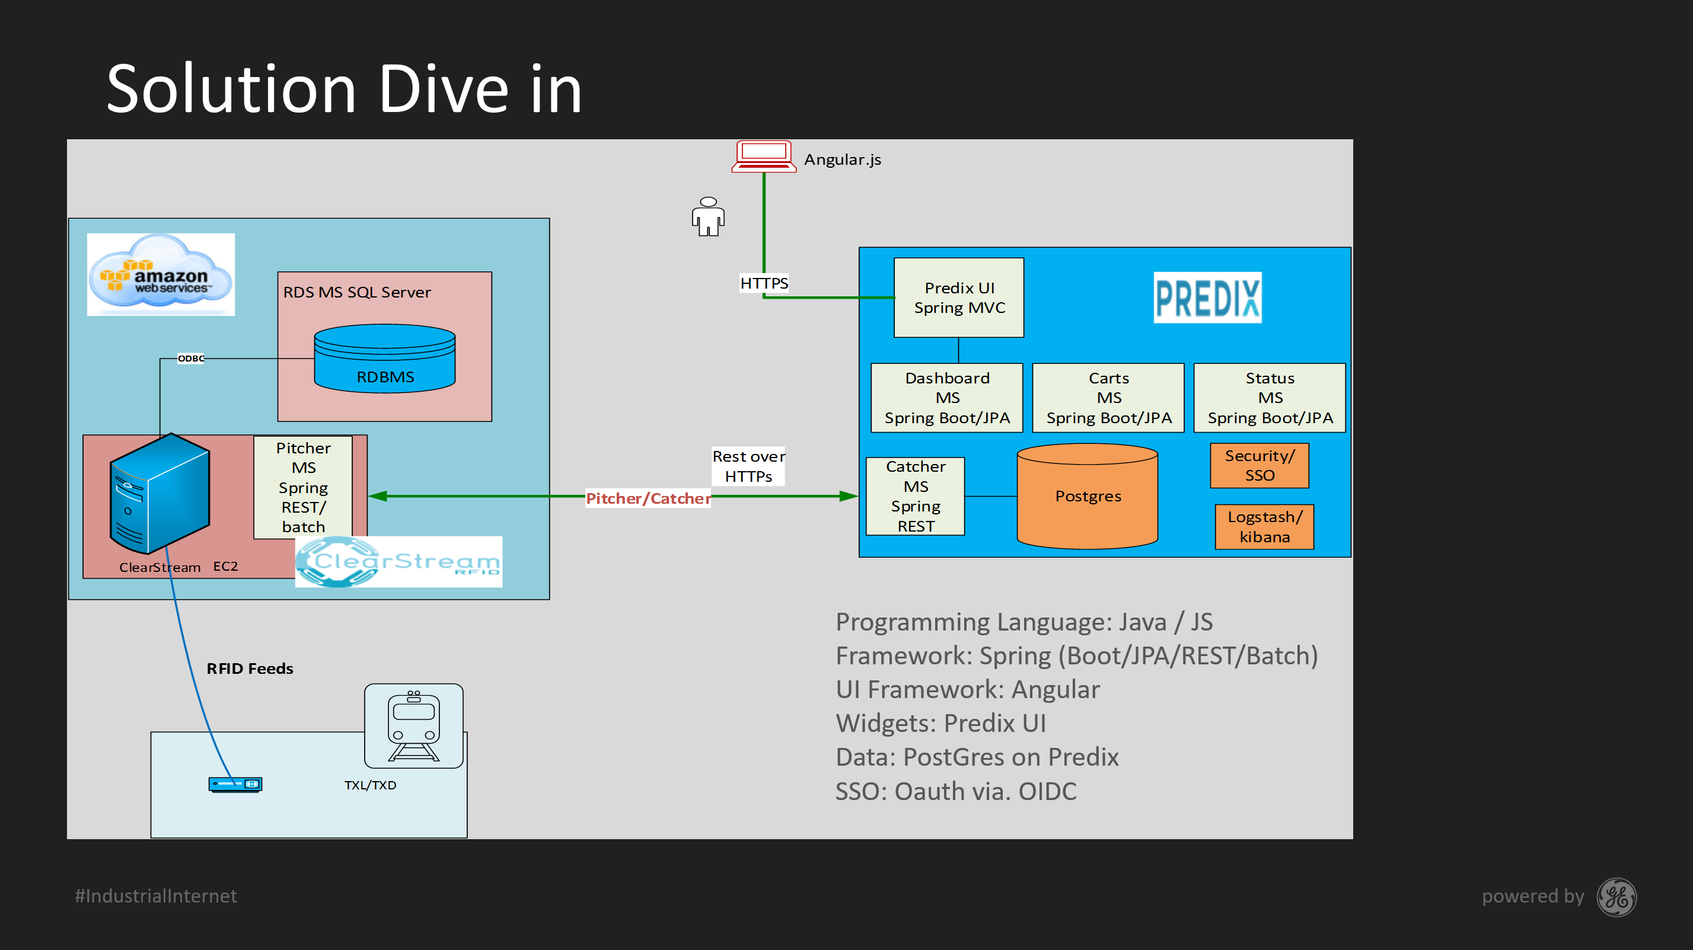Screen dimensions: 1693x950
Task: Click the Rest over HTTPs label
Action: pos(748,466)
